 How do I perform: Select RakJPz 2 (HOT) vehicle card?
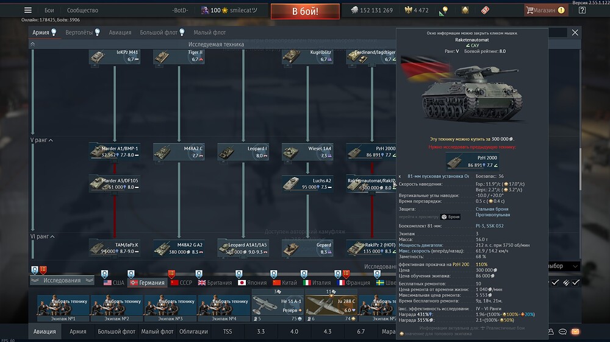(x=371, y=248)
